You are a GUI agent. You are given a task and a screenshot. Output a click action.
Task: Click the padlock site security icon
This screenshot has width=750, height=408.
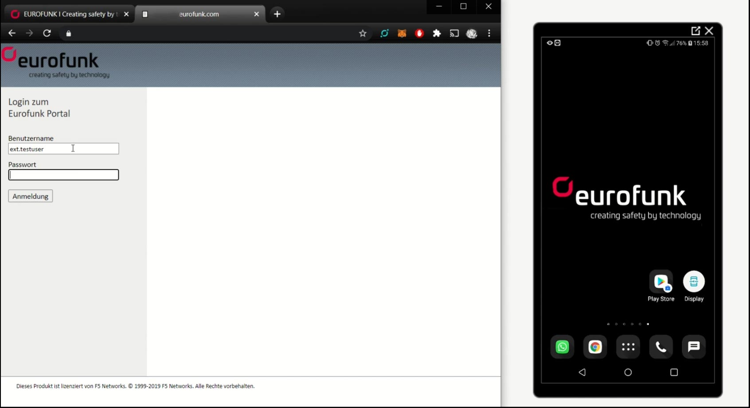69,34
